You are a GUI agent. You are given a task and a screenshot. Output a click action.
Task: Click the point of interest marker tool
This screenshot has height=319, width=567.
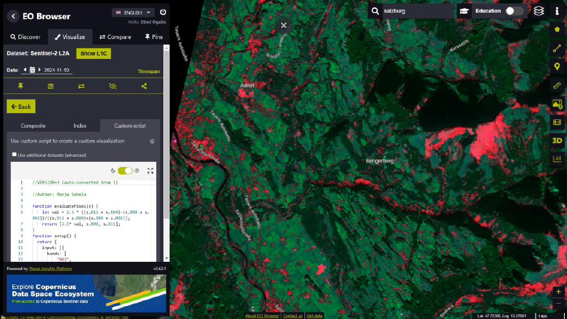557,67
